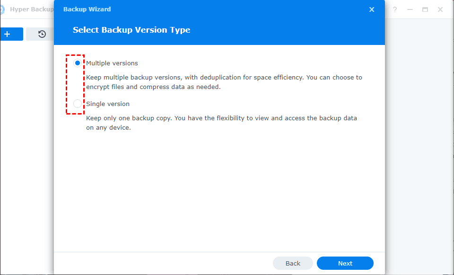Close the Backup Wizard dialog

(x=372, y=9)
